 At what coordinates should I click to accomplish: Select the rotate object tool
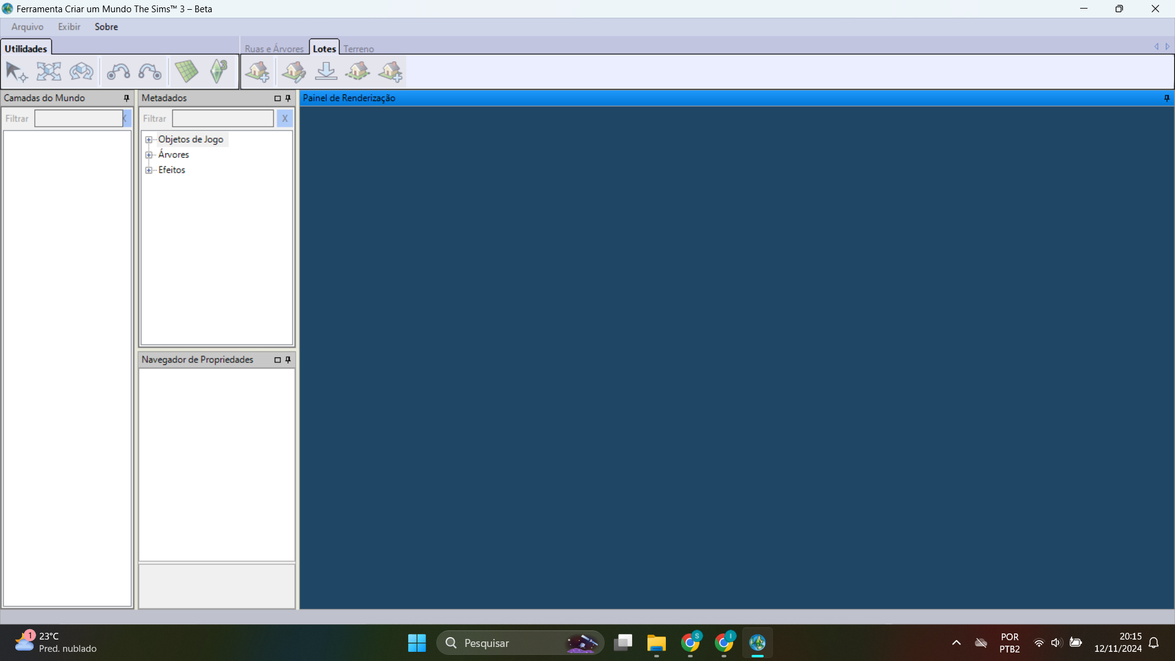[81, 72]
